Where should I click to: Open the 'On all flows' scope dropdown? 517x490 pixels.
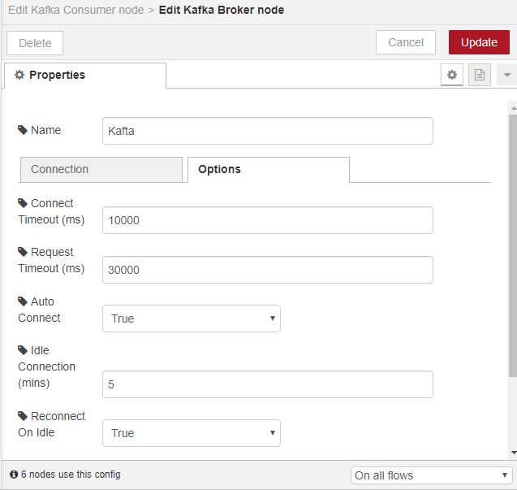click(431, 475)
